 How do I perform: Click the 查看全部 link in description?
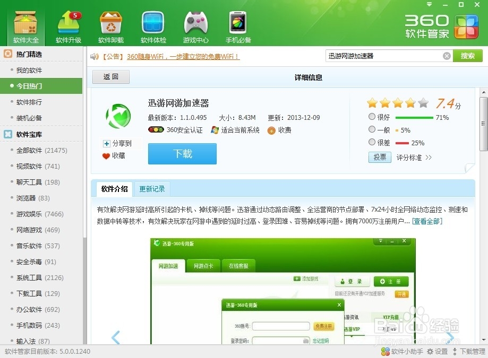click(x=427, y=221)
